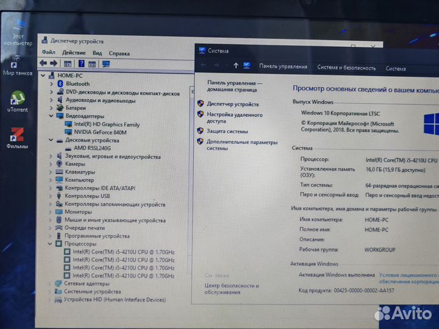This screenshot has height=329, width=439.
Task: Click the NVIDIA GeForce 840M device icon
Action: click(x=68, y=132)
